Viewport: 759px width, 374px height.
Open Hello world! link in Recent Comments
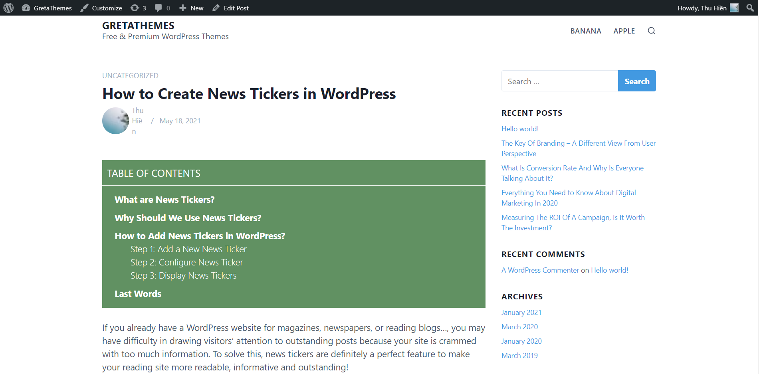pos(610,270)
